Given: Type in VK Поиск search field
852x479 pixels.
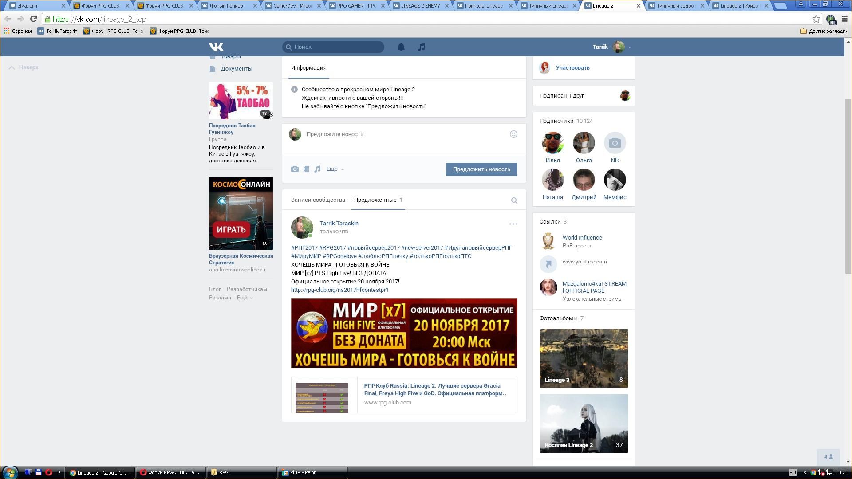Looking at the screenshot, I should (337, 47).
